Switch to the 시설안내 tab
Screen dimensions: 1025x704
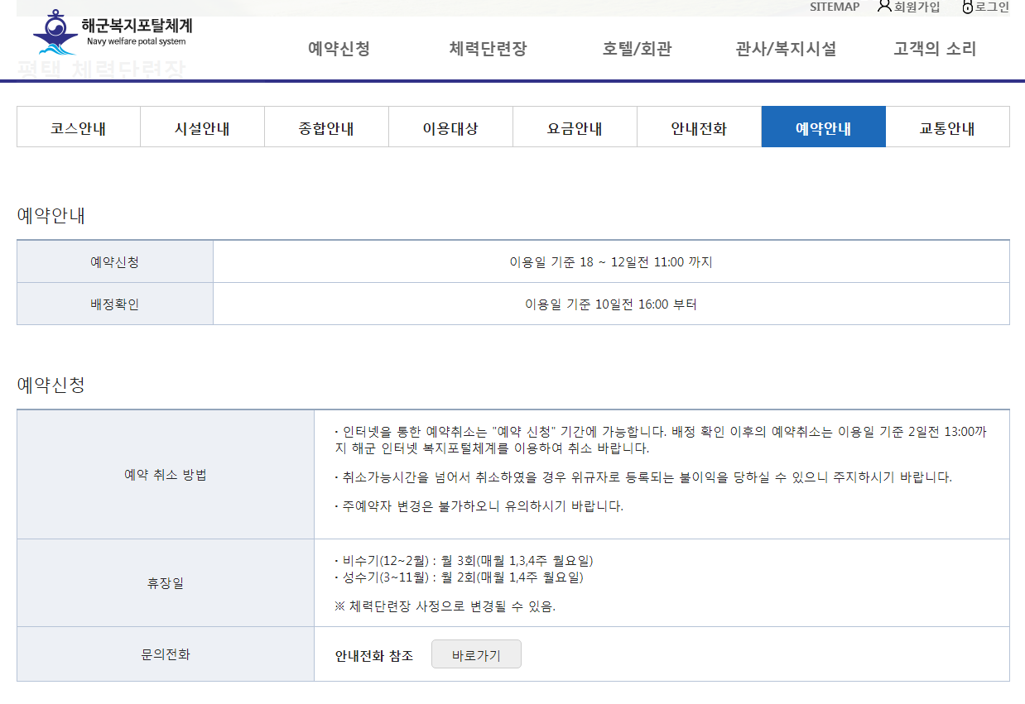202,126
